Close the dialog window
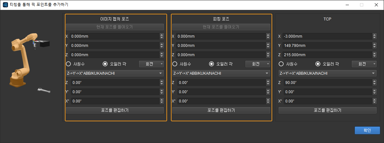The image size is (384, 143). click(x=376, y=5)
